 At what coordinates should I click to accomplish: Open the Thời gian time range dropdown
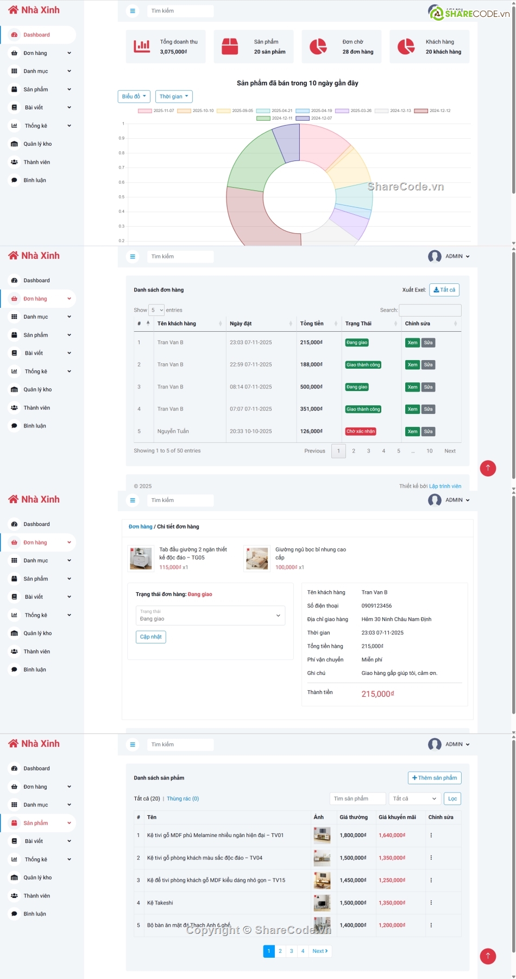174,96
